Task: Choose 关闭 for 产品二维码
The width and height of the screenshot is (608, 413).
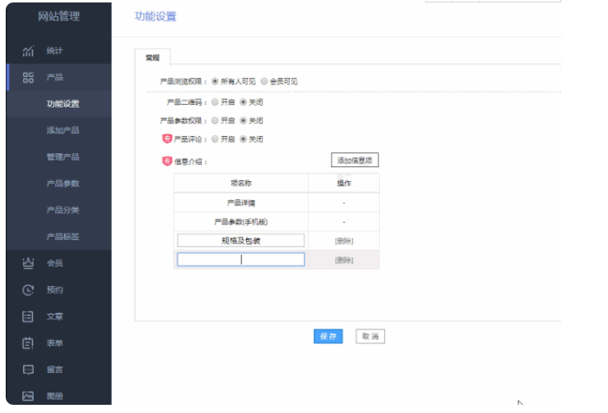Action: (243, 102)
